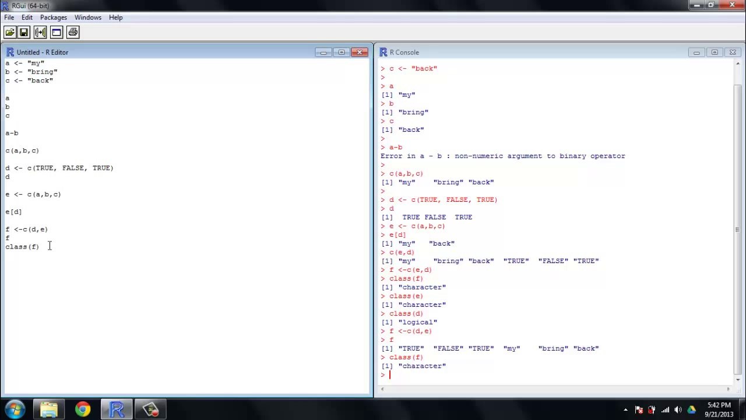The height and width of the screenshot is (420, 746).
Task: Click the R logo in the R Console title bar
Action: pyautogui.click(x=383, y=52)
